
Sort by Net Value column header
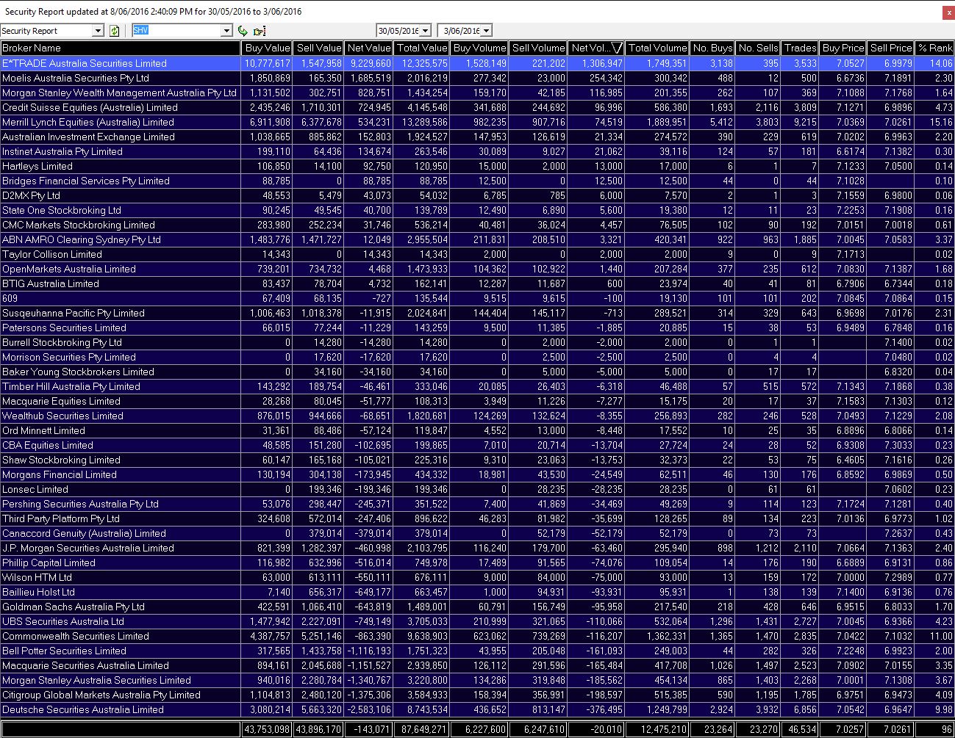pyautogui.click(x=368, y=48)
